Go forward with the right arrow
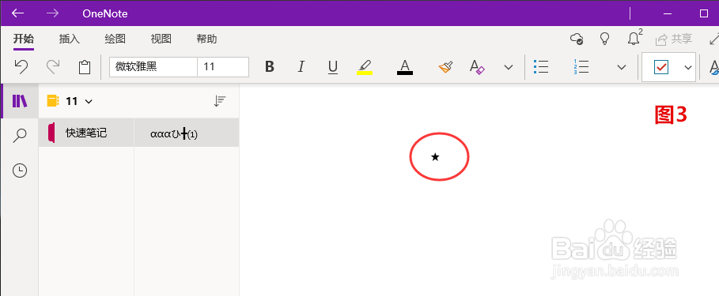This screenshot has height=296, width=719. (x=52, y=13)
